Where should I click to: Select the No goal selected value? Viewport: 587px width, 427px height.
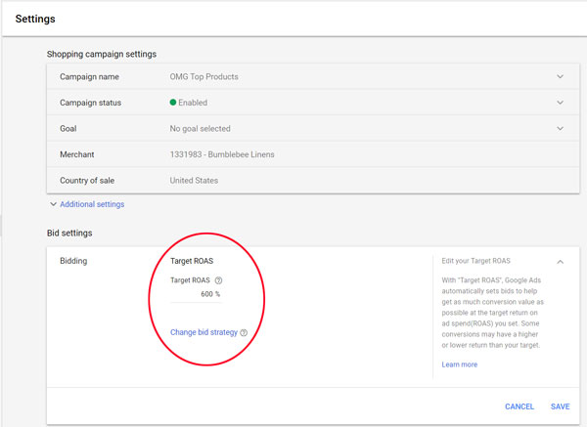(x=200, y=129)
